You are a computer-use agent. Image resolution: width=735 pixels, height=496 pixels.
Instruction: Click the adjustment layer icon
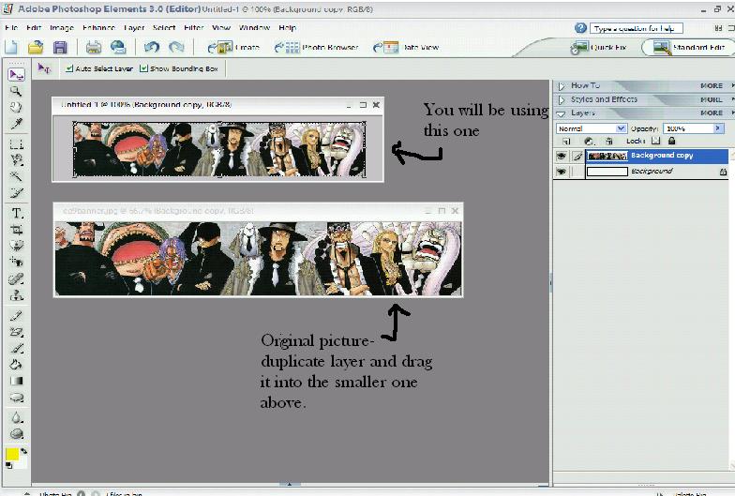point(589,141)
